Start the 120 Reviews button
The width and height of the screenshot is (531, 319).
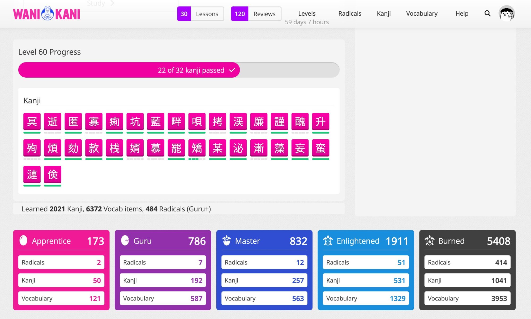click(256, 14)
